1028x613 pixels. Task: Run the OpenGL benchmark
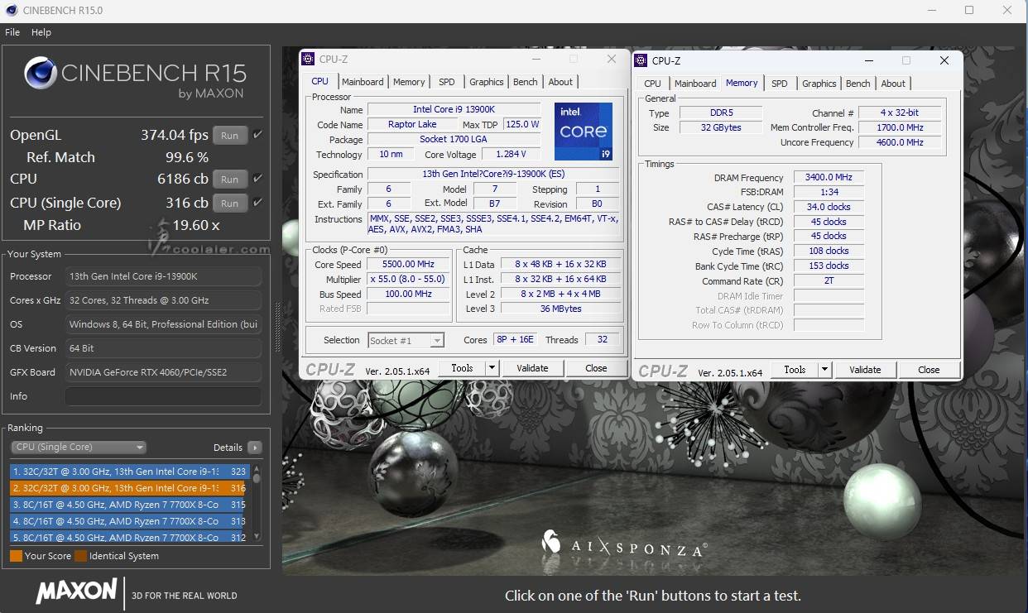point(229,136)
